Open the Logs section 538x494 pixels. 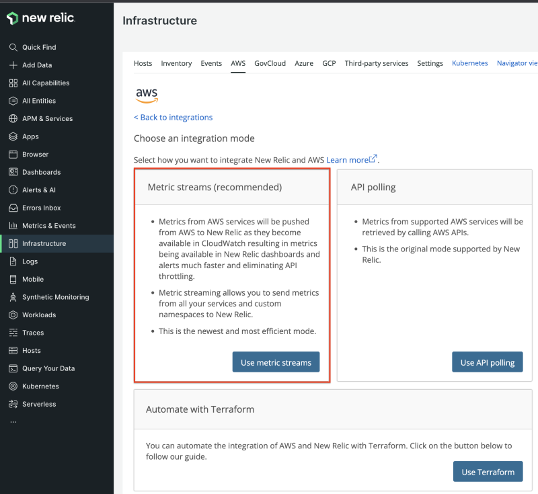click(30, 261)
